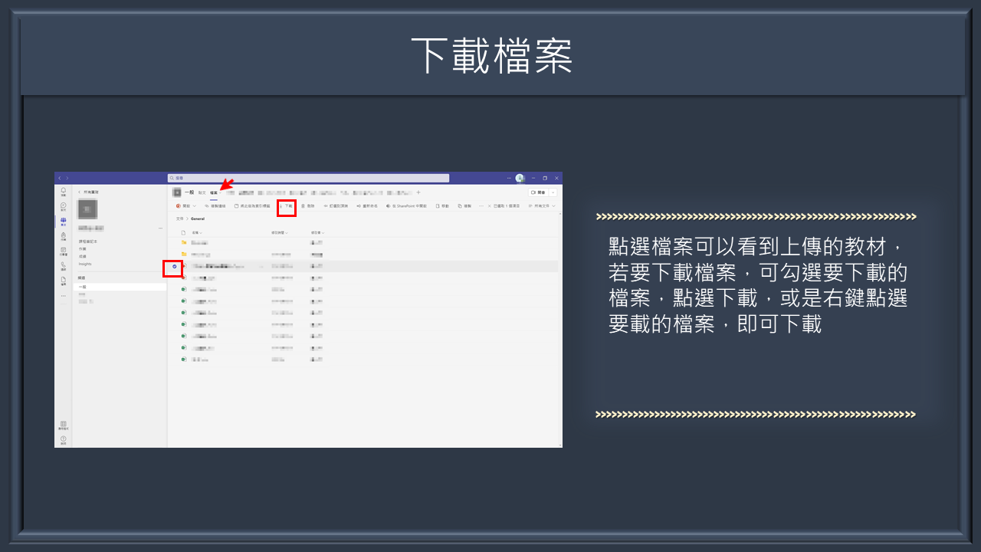Click General in breadcrumb
Viewport: 981px width, 552px height.
(198, 219)
